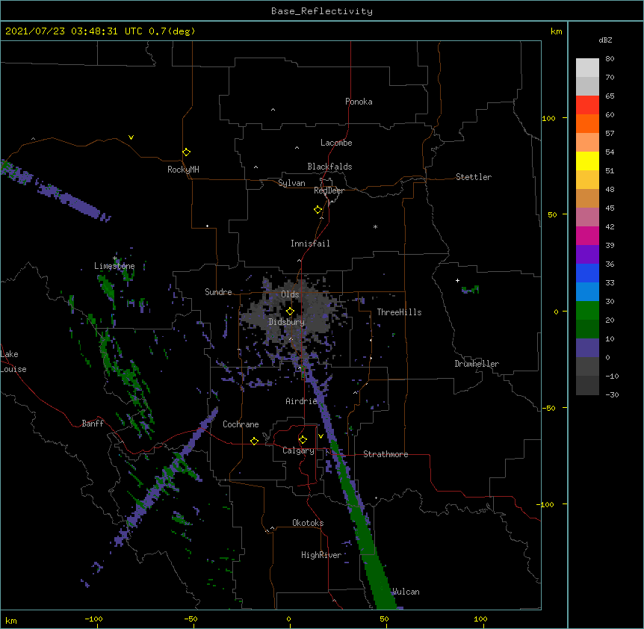Image resolution: width=644 pixels, height=629 pixels.
Task: Click the Innisfail town label
Action: pyautogui.click(x=310, y=244)
